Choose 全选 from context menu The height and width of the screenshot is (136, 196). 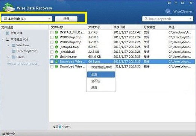pyautogui.click(x=101, y=75)
